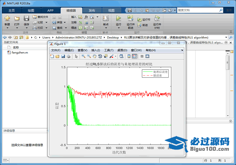This screenshot has width=236, height=165.
Task: Open the address path dropdown arrow
Action: coord(226,38)
